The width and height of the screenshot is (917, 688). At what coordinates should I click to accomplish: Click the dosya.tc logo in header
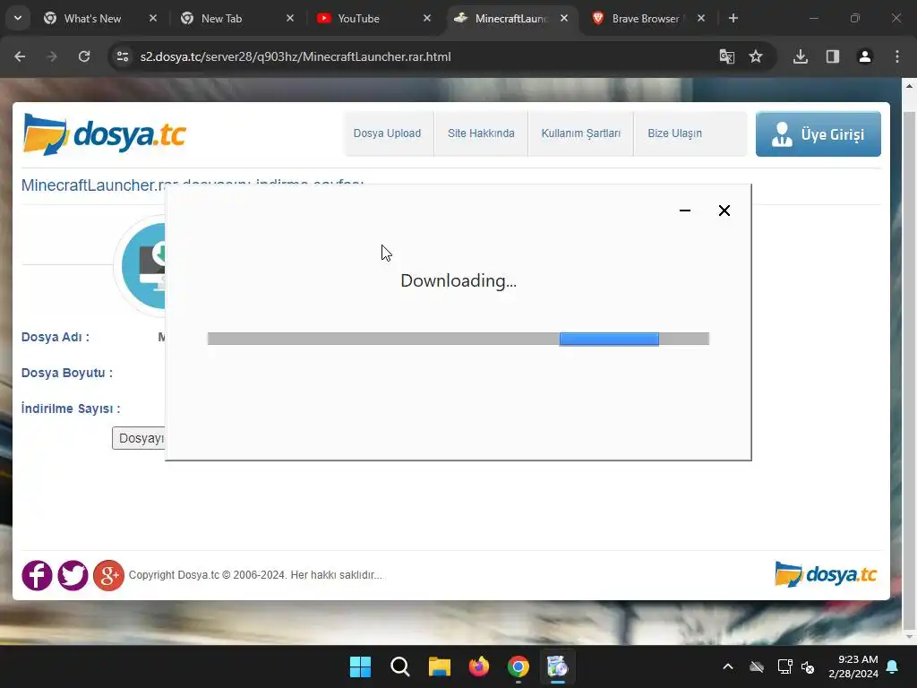point(104,134)
